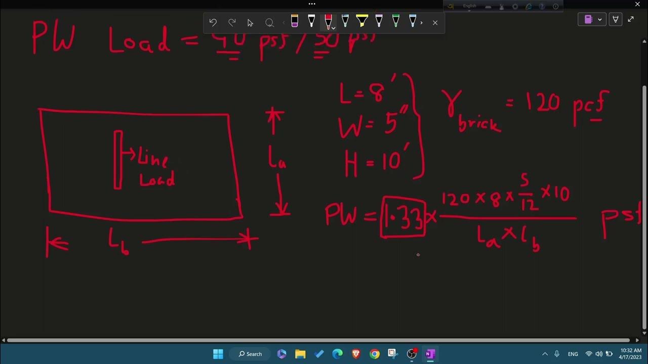This screenshot has height=364, width=648.
Task: Show previous pens with left chevron
Action: point(283,22)
